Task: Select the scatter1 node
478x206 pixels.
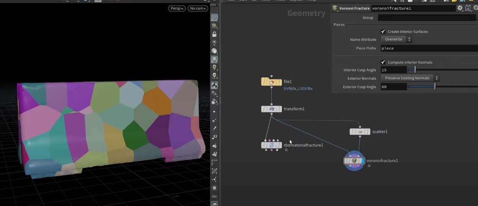Action: pos(360,132)
